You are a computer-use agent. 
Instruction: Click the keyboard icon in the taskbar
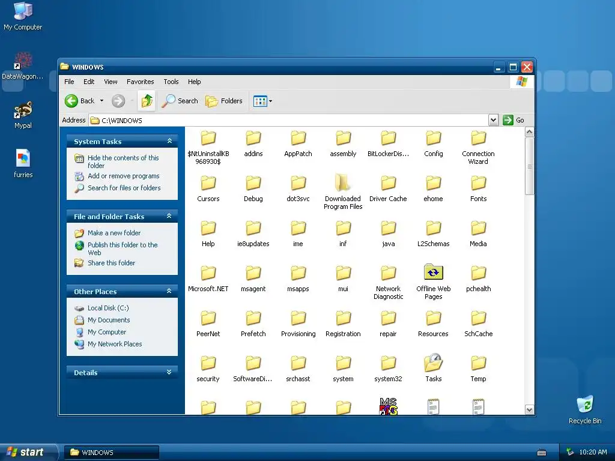(542, 453)
